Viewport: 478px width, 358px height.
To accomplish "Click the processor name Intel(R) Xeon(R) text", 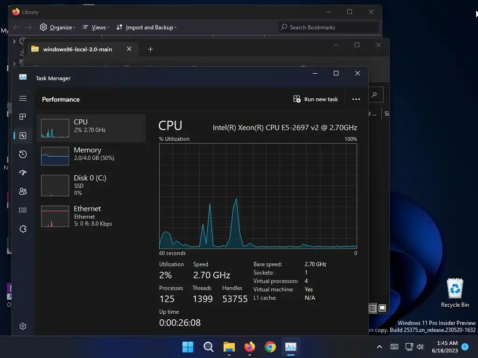I will 285,128.
